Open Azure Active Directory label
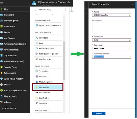This screenshot has height=119, width=137. pyautogui.click(x=14, y=79)
